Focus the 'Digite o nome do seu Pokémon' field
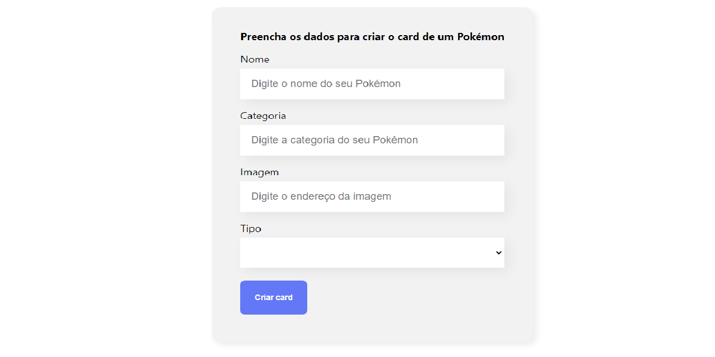This screenshot has width=715, height=357. [372, 84]
